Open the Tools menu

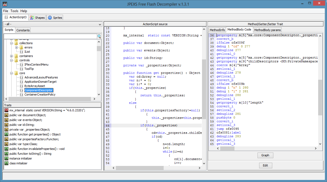click(x=14, y=11)
